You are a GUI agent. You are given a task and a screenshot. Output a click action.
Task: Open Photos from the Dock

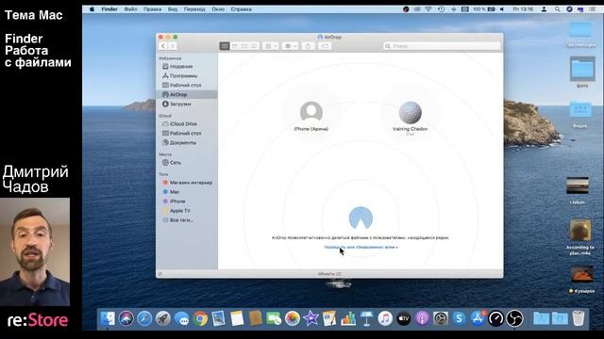[x=293, y=318]
